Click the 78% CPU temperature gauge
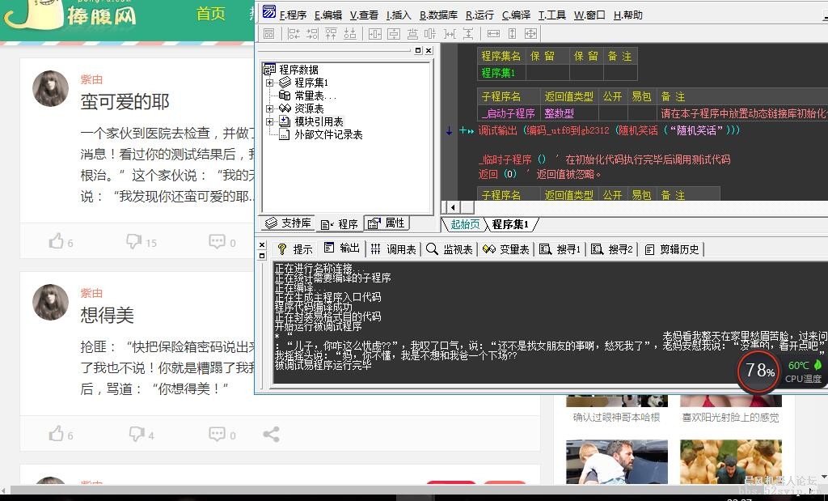 (x=758, y=372)
